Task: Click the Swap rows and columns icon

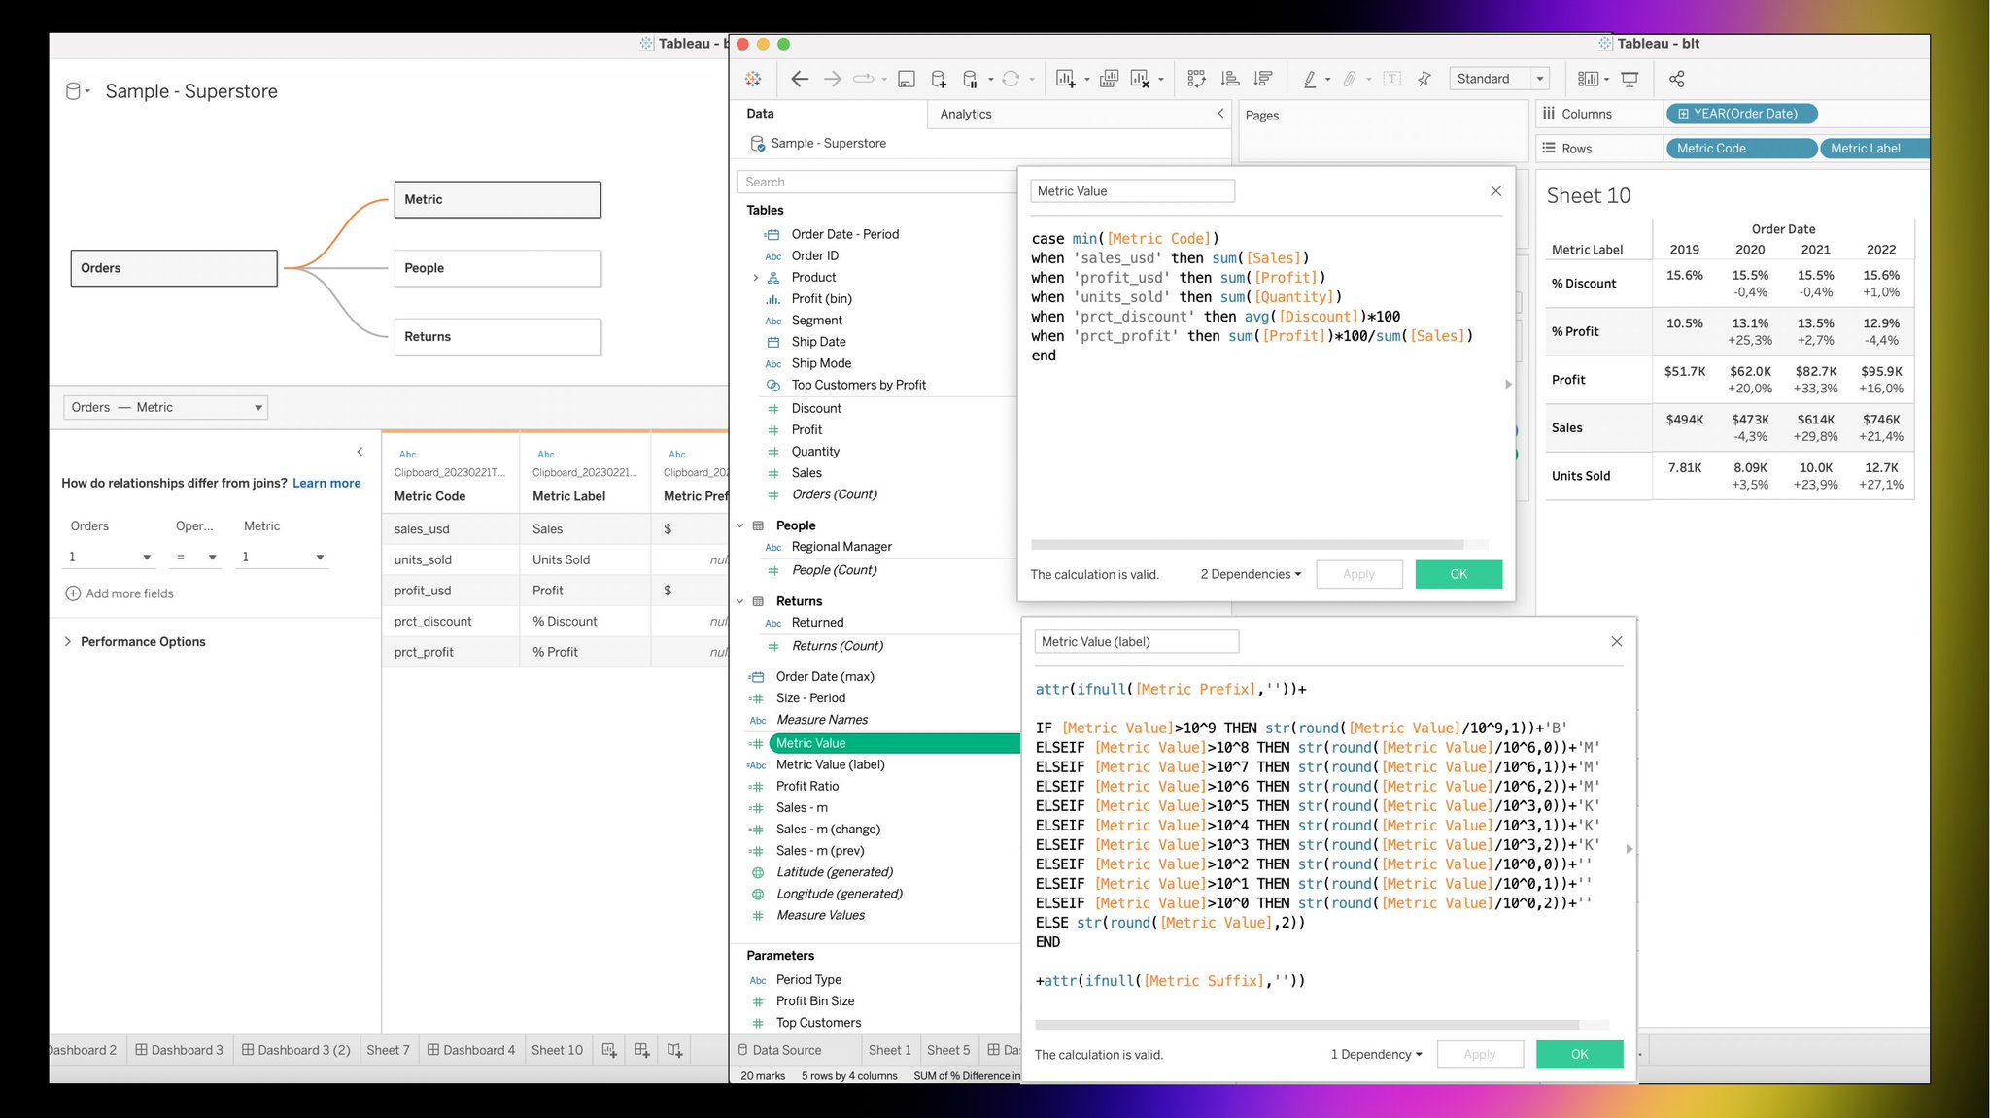Action: click(1196, 80)
